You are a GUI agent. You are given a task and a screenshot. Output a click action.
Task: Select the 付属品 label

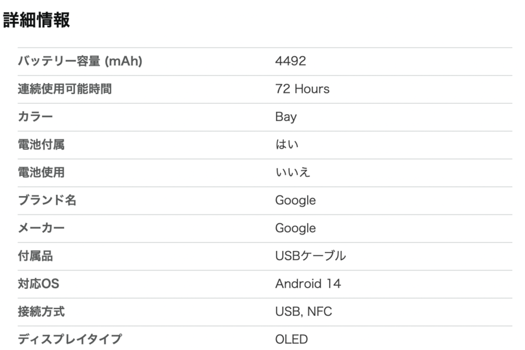pyautogui.click(x=35, y=255)
